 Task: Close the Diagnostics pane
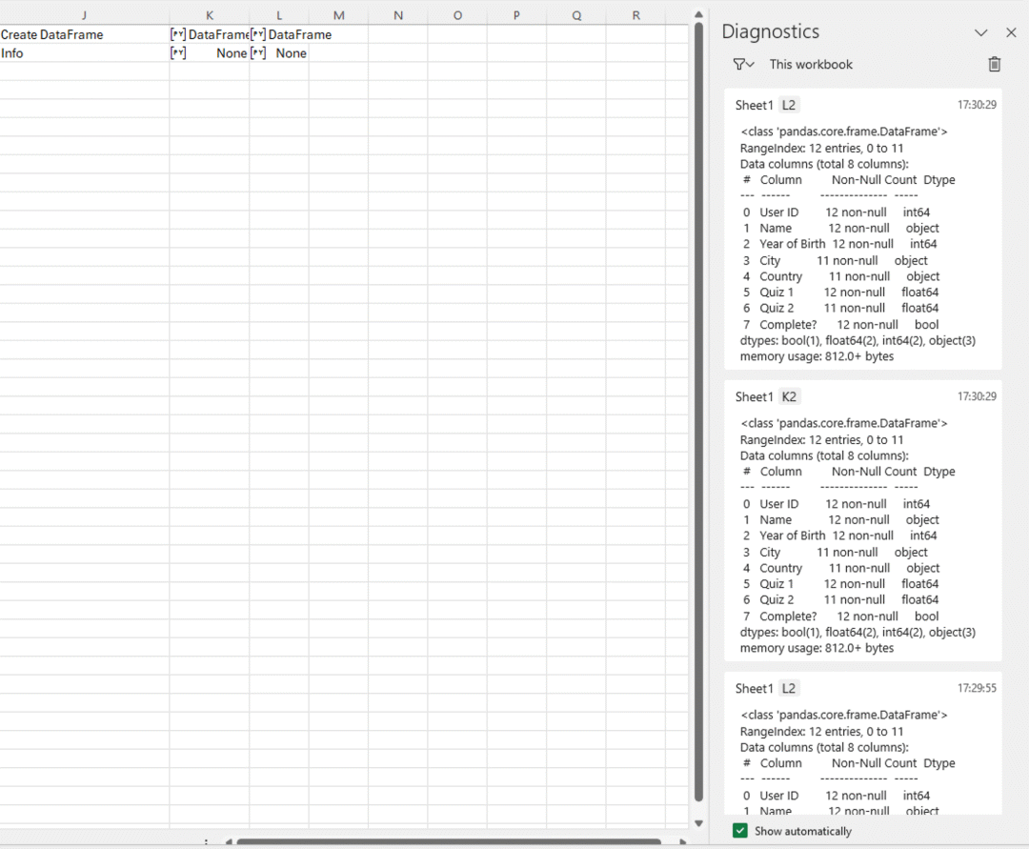coord(1011,32)
